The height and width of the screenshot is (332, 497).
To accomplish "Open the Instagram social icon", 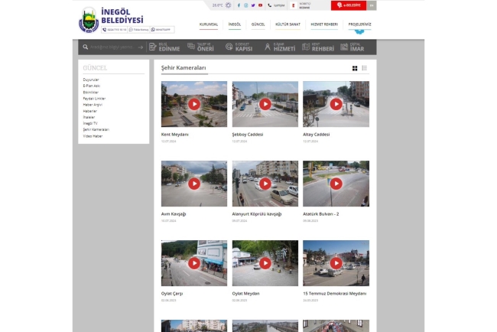I will 246,5.
